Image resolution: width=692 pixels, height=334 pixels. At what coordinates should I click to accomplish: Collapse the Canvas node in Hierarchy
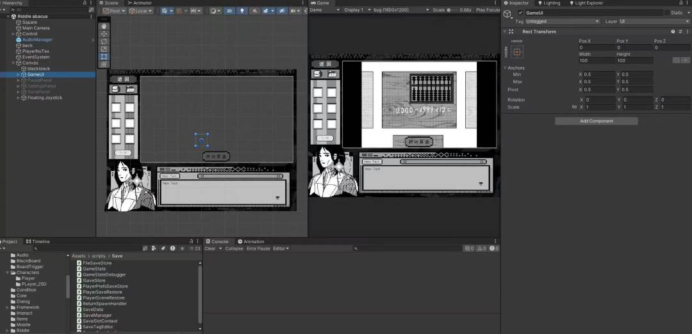[x=13, y=63]
